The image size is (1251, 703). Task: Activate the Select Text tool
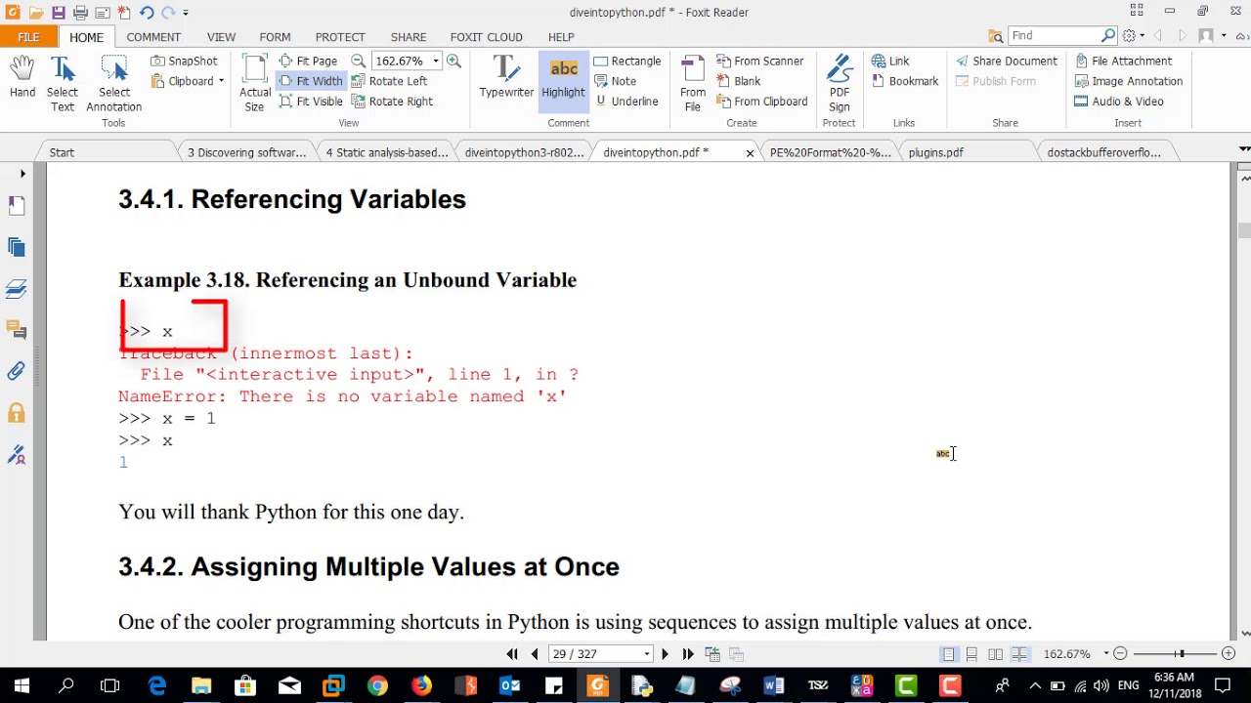(63, 84)
